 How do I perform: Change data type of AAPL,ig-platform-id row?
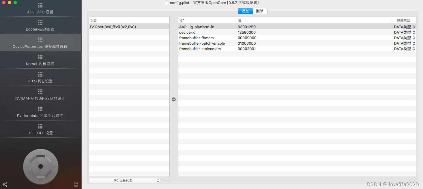(405, 27)
